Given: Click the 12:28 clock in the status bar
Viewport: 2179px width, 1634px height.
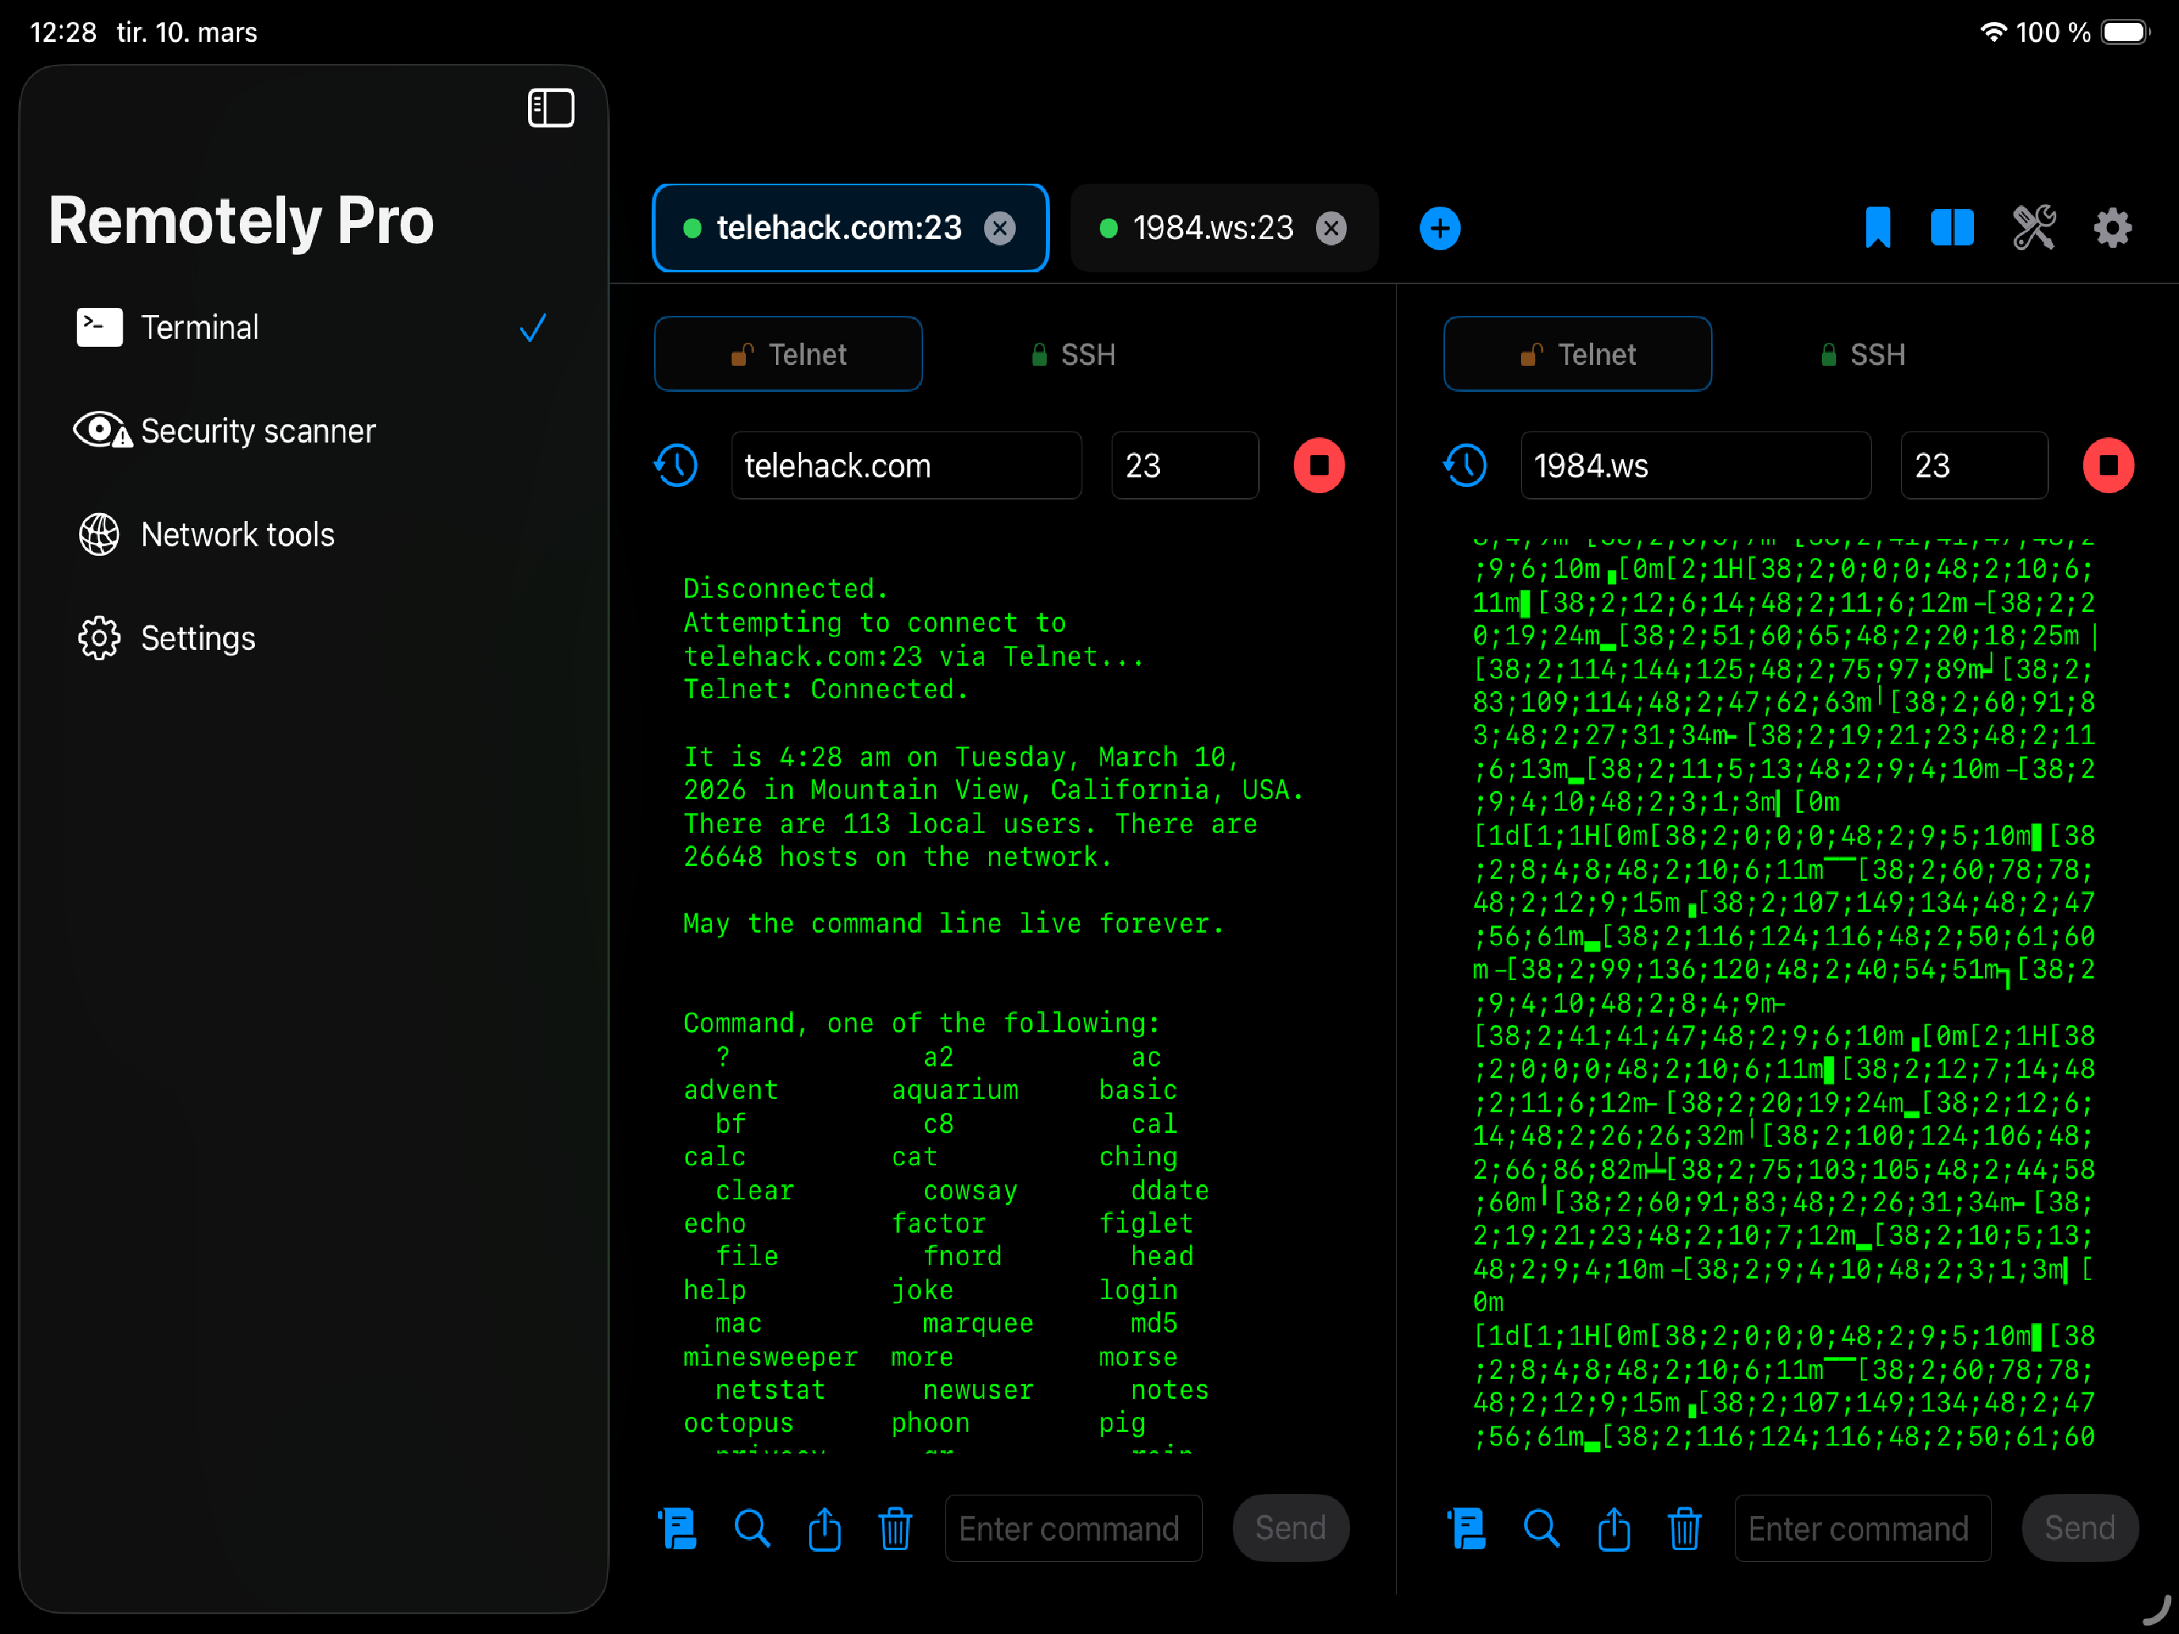Looking at the screenshot, I should 63,32.
